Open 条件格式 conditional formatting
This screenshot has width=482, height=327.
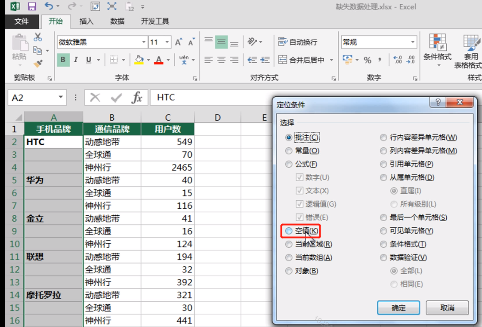[x=437, y=50]
